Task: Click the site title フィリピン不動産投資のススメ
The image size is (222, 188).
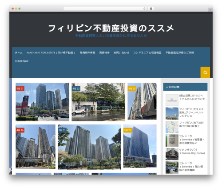Action: pos(111,28)
